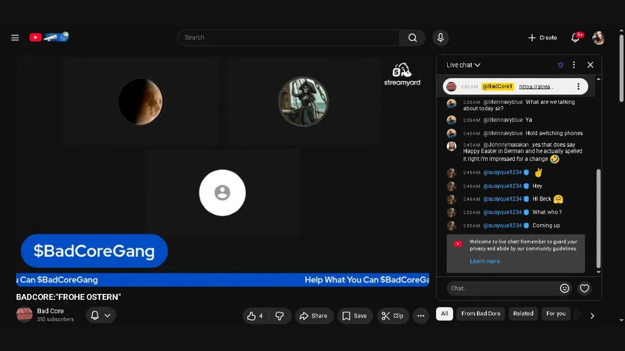Click the $BadCoreGang banner in video
This screenshot has height=351, width=625.
tap(94, 251)
